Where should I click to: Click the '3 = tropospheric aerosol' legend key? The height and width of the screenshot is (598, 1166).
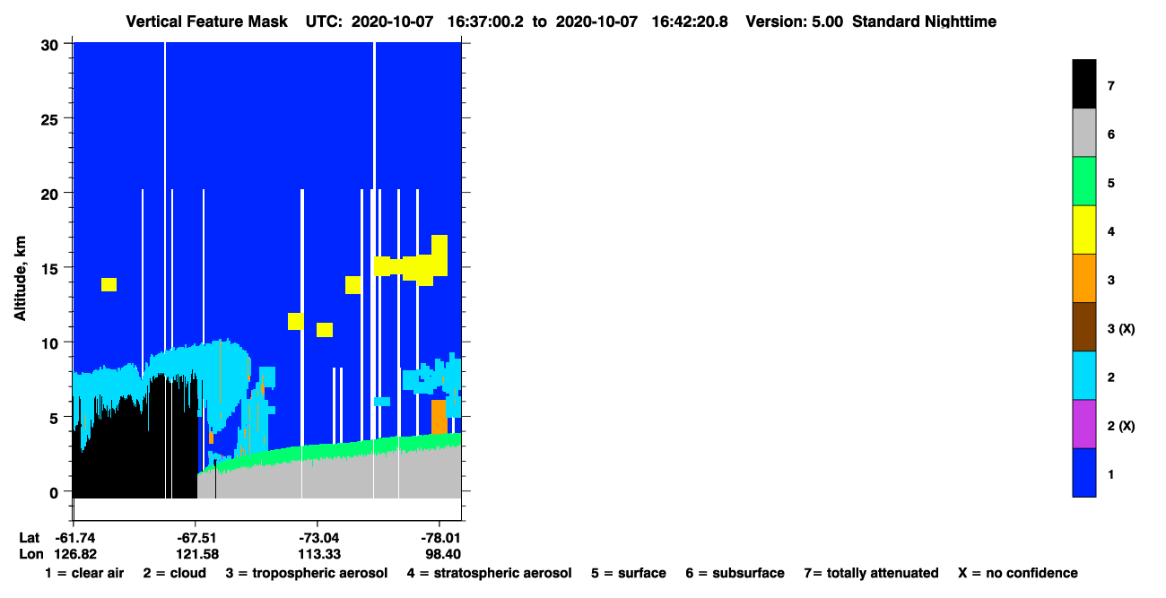tap(307, 573)
